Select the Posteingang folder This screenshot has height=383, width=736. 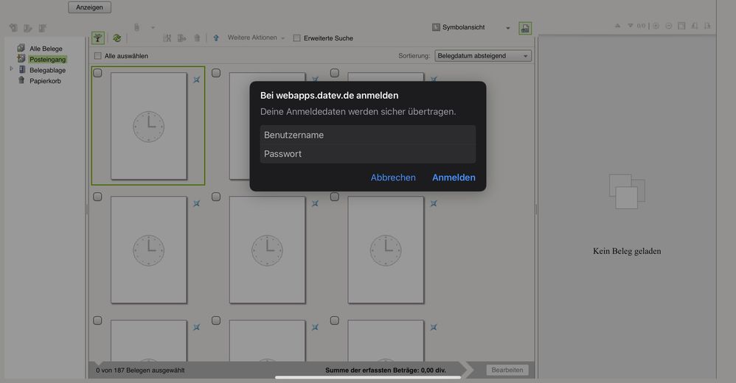[47, 59]
